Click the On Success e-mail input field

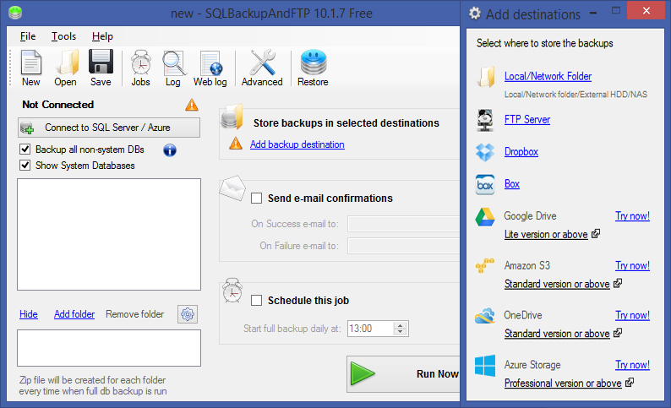pos(404,224)
